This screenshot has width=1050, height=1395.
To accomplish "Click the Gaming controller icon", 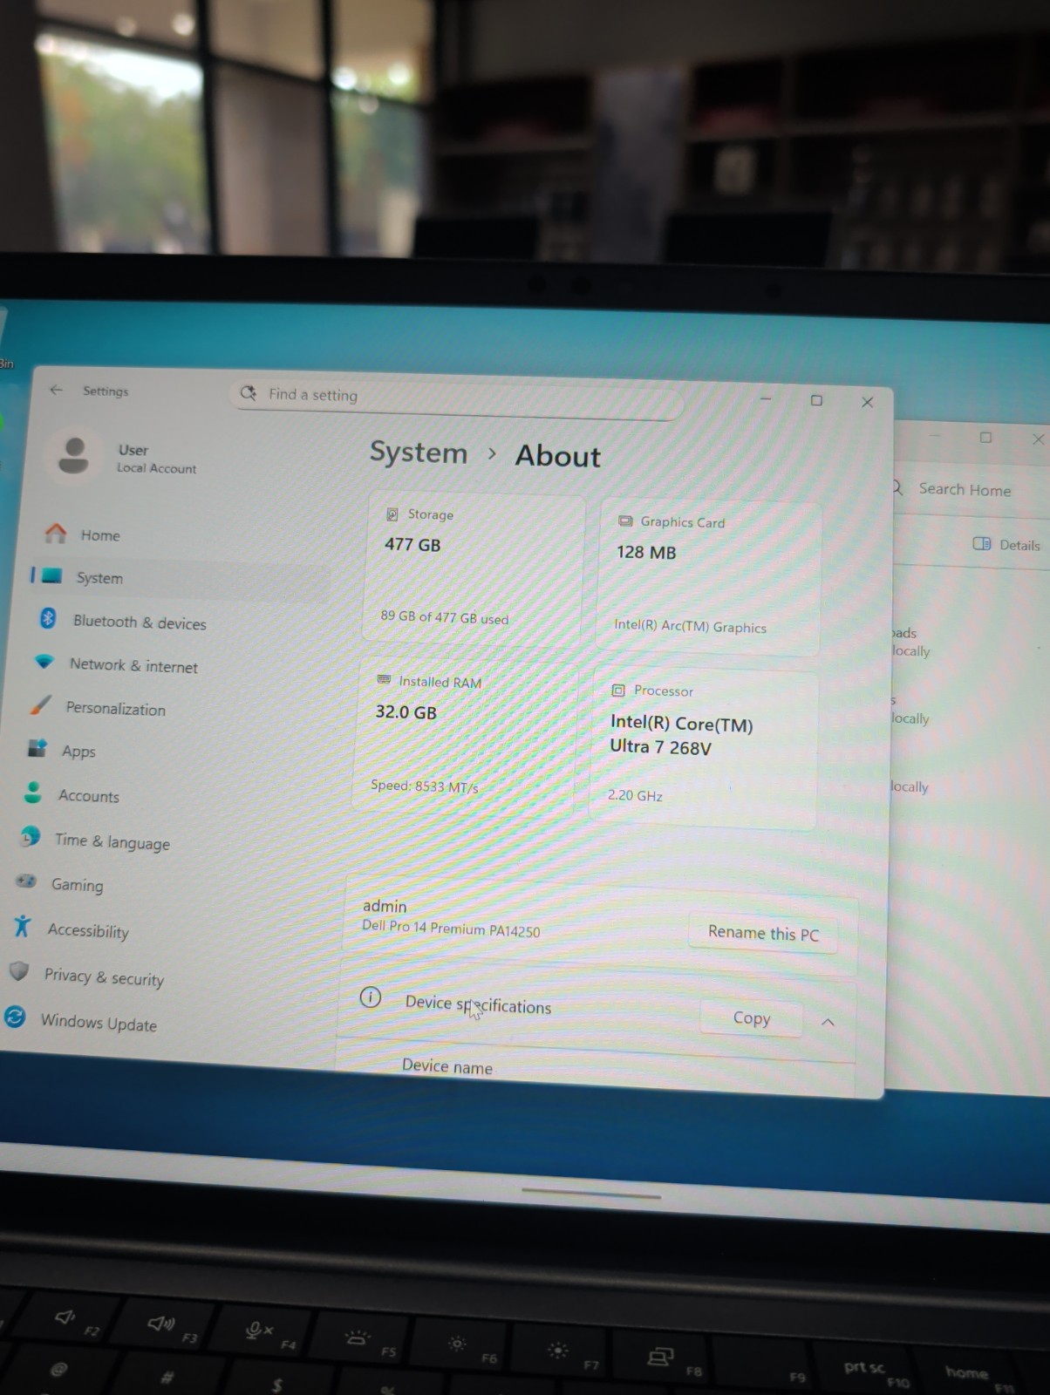I will point(26,881).
